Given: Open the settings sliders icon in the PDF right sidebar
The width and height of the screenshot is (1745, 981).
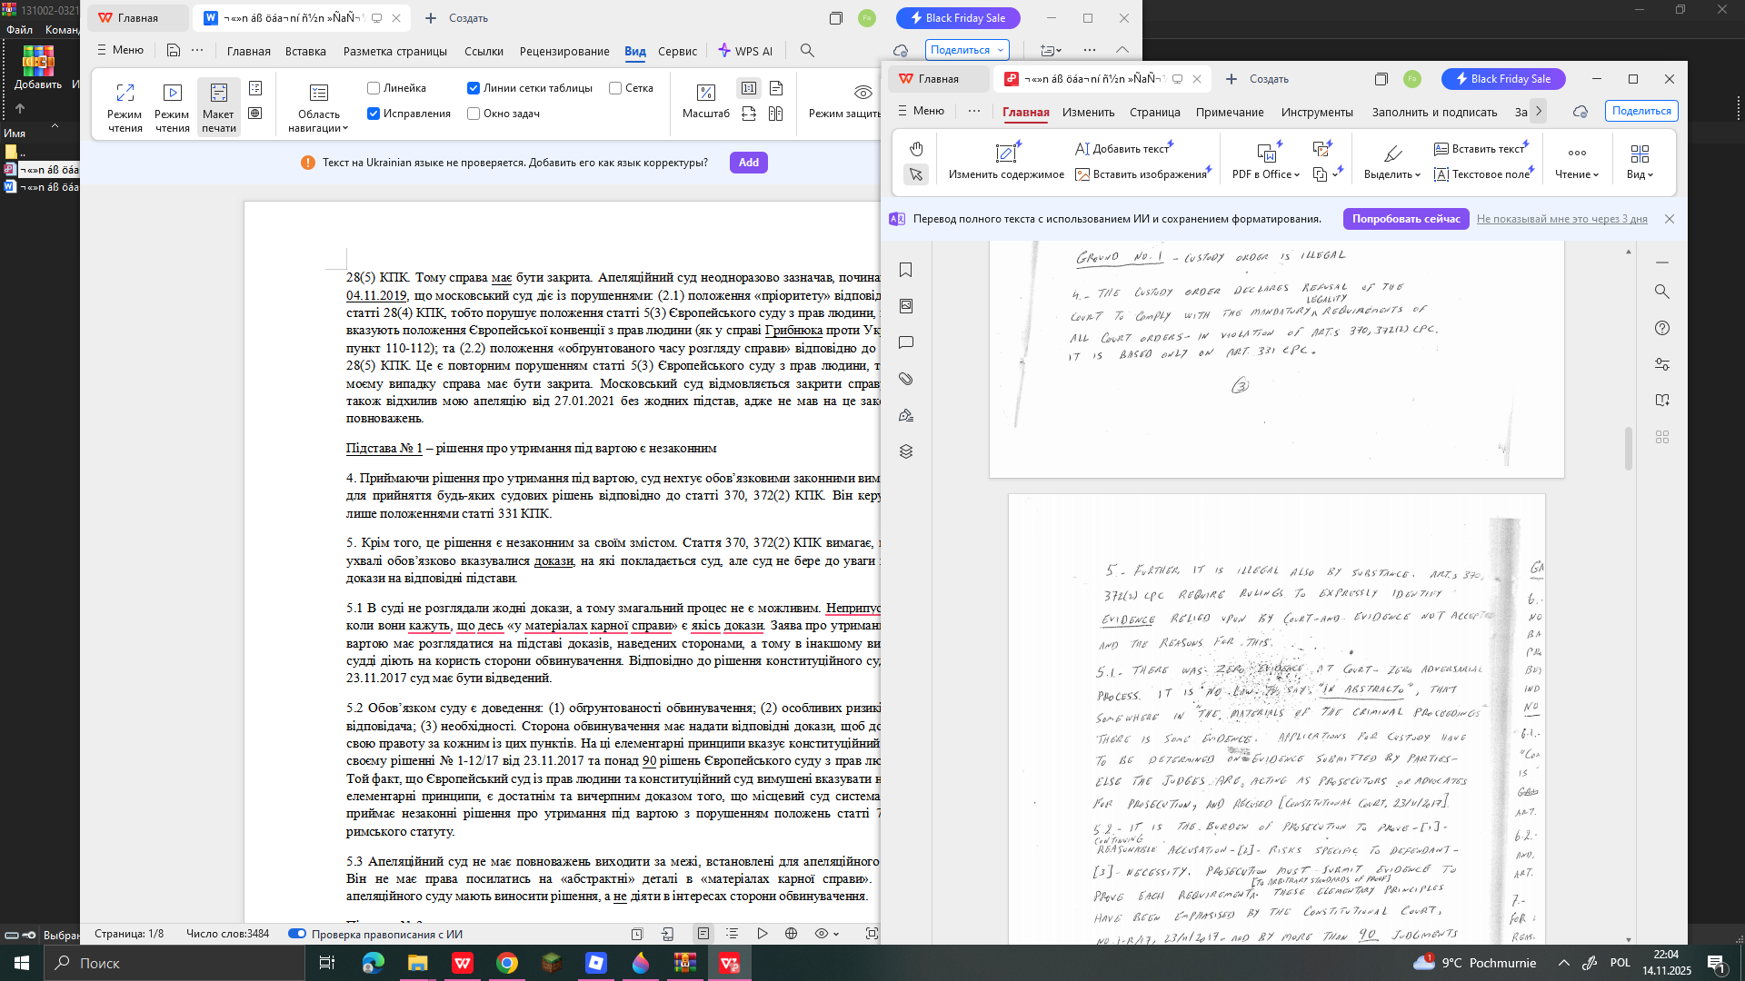Looking at the screenshot, I should click(1662, 364).
